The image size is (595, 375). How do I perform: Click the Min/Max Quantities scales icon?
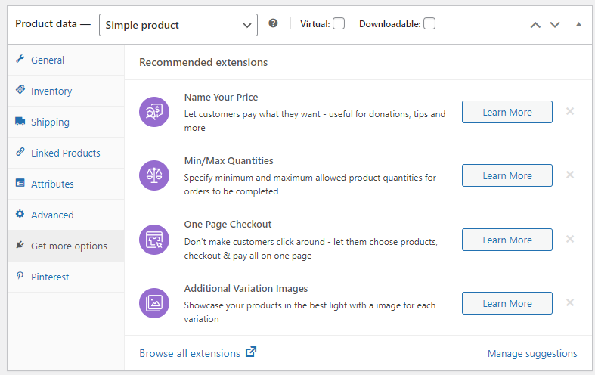coord(154,175)
